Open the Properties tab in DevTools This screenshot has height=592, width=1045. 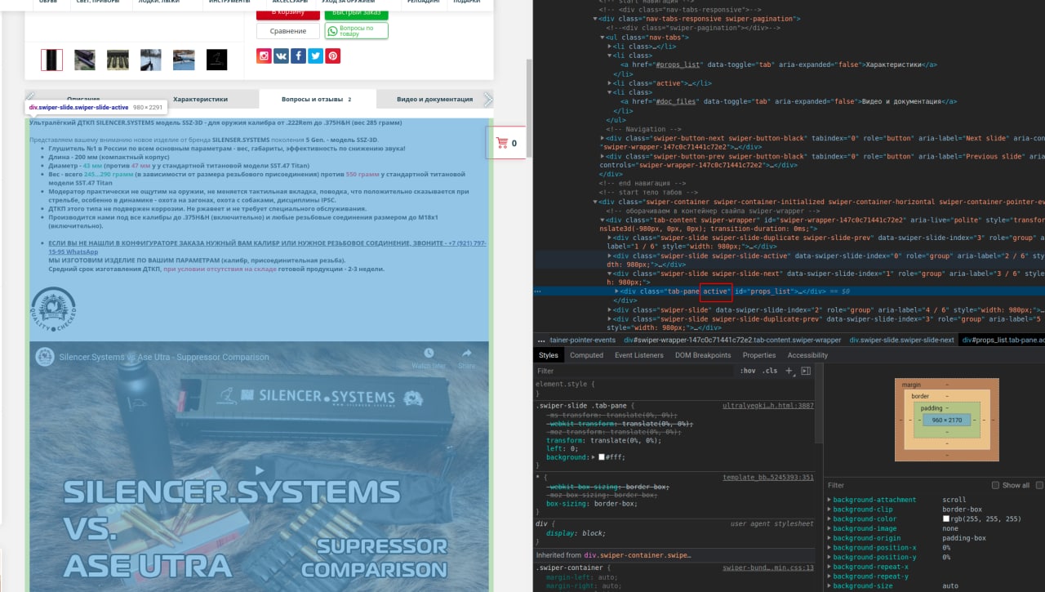click(x=759, y=355)
